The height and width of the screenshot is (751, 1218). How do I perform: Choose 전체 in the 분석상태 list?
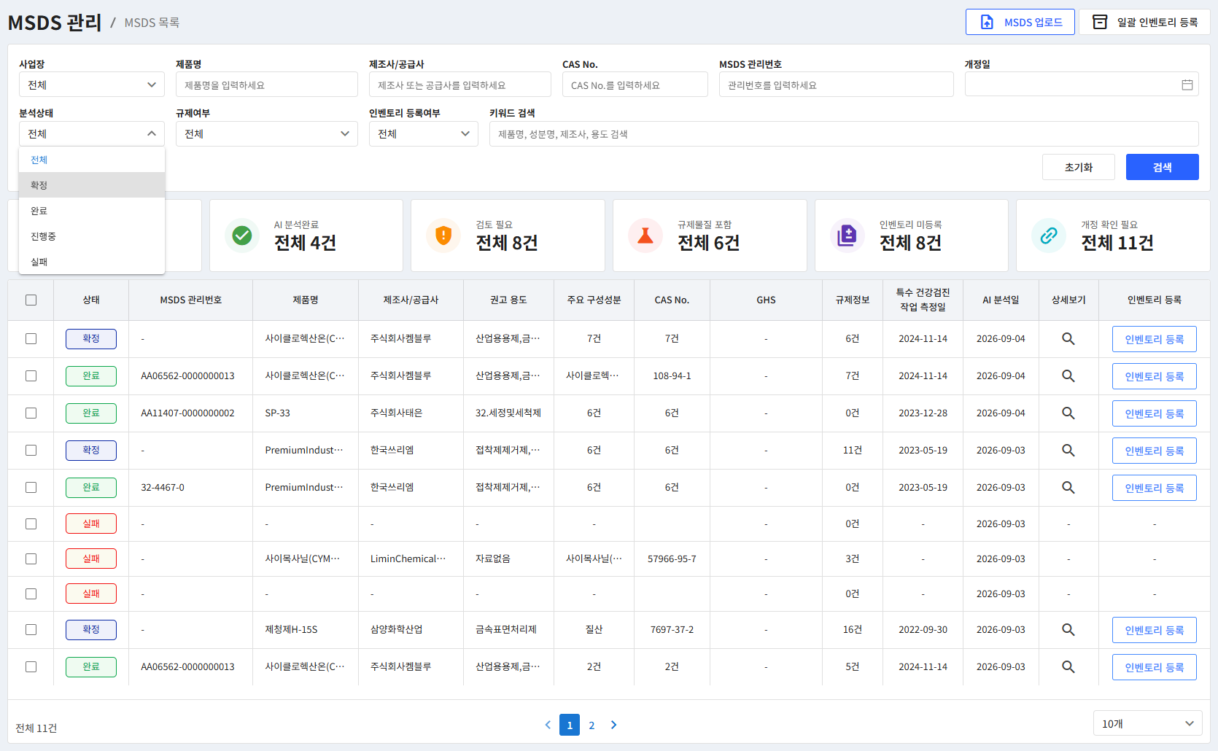coord(92,160)
